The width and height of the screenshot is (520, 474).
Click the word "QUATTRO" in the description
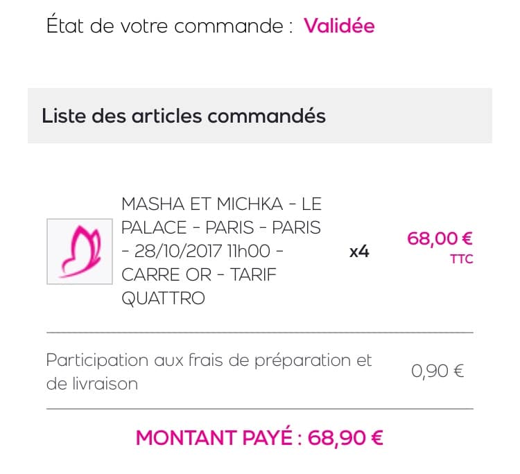point(163,299)
